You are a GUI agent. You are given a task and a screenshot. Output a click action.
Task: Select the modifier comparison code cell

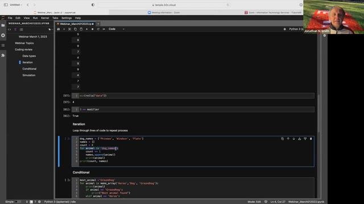point(193,109)
